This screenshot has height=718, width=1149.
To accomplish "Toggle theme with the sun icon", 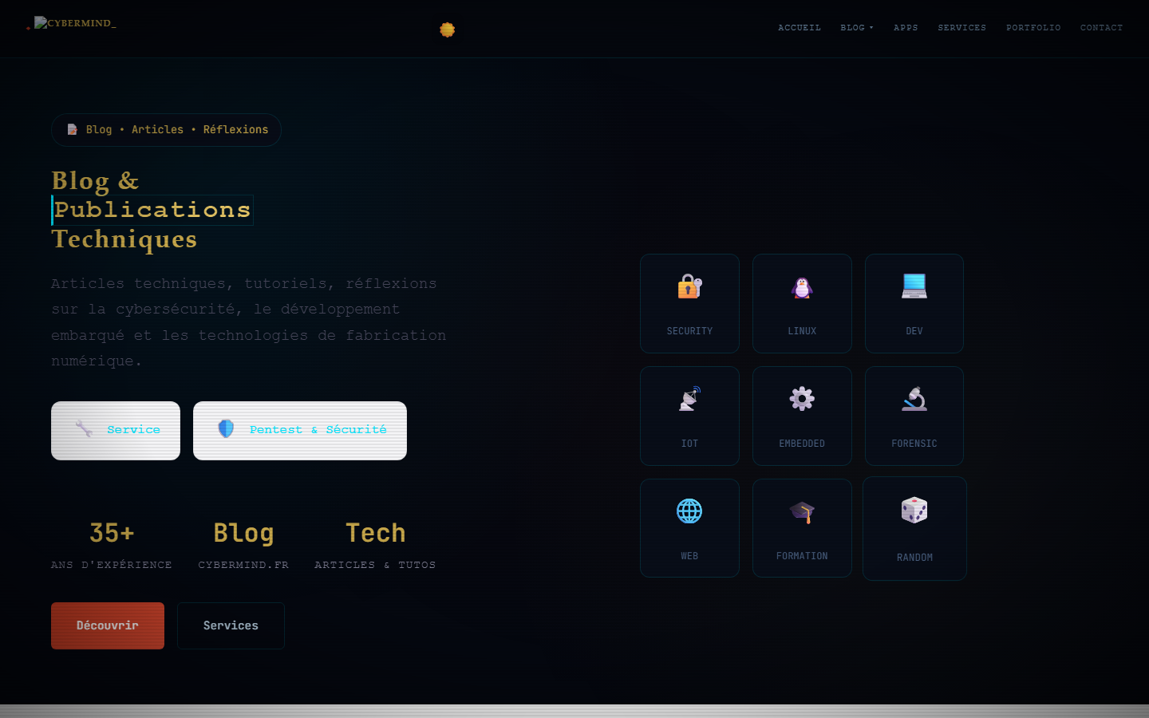I will click(x=447, y=30).
